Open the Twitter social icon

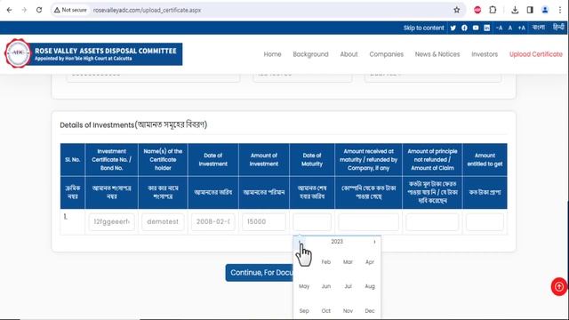[453, 28]
